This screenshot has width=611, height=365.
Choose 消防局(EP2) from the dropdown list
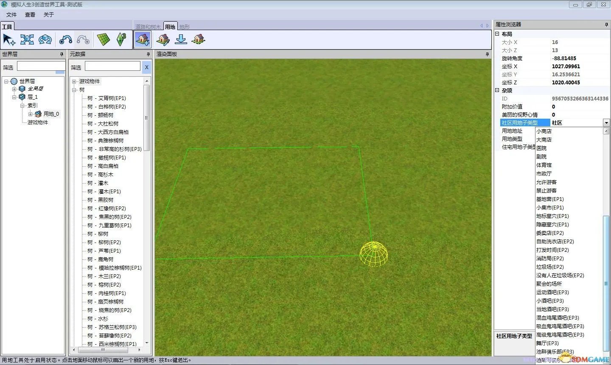(550, 259)
